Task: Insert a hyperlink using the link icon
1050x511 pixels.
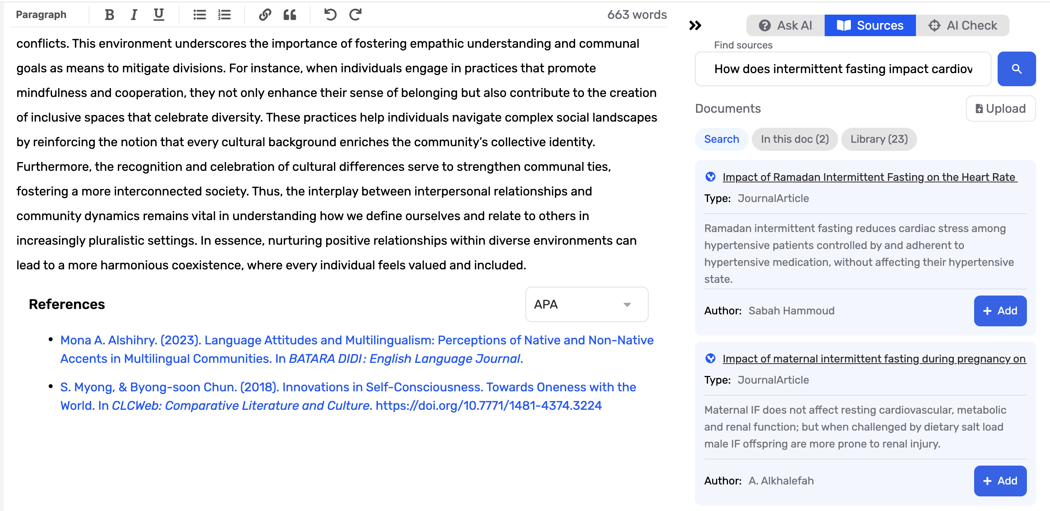Action: 265,15
